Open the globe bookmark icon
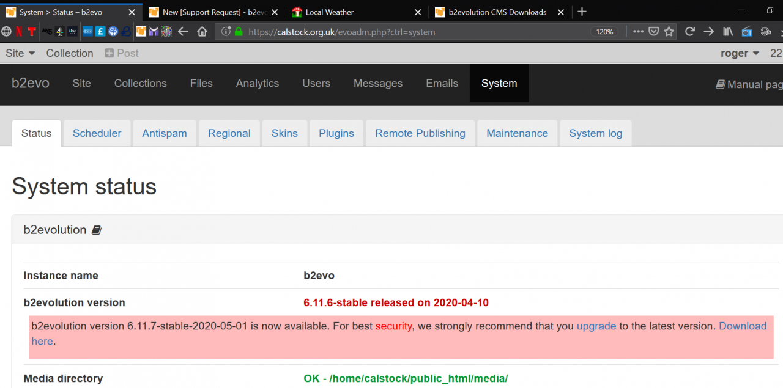 pyautogui.click(x=6, y=31)
